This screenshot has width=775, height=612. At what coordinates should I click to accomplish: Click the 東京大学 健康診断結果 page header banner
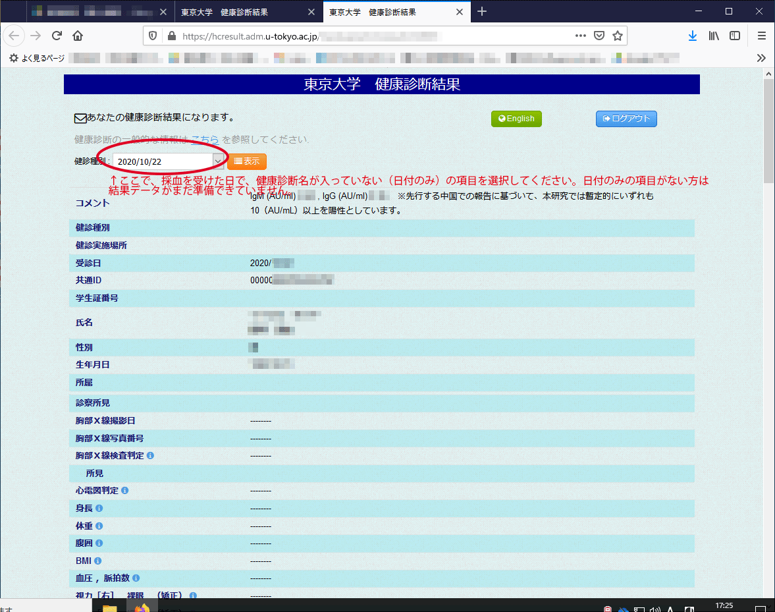point(381,84)
